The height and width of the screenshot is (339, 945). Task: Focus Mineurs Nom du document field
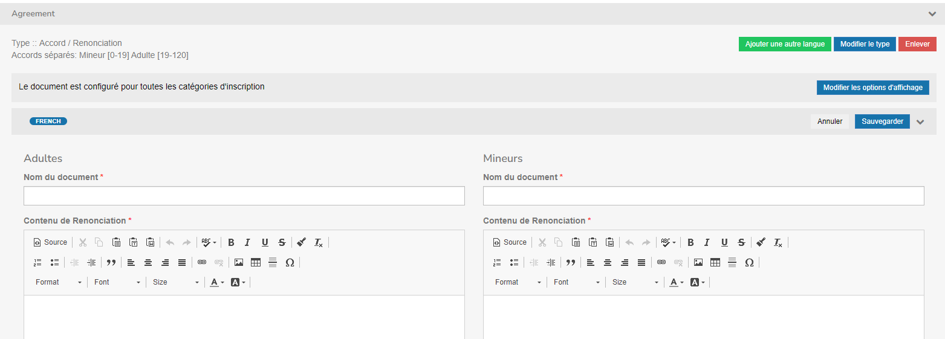[704, 196]
